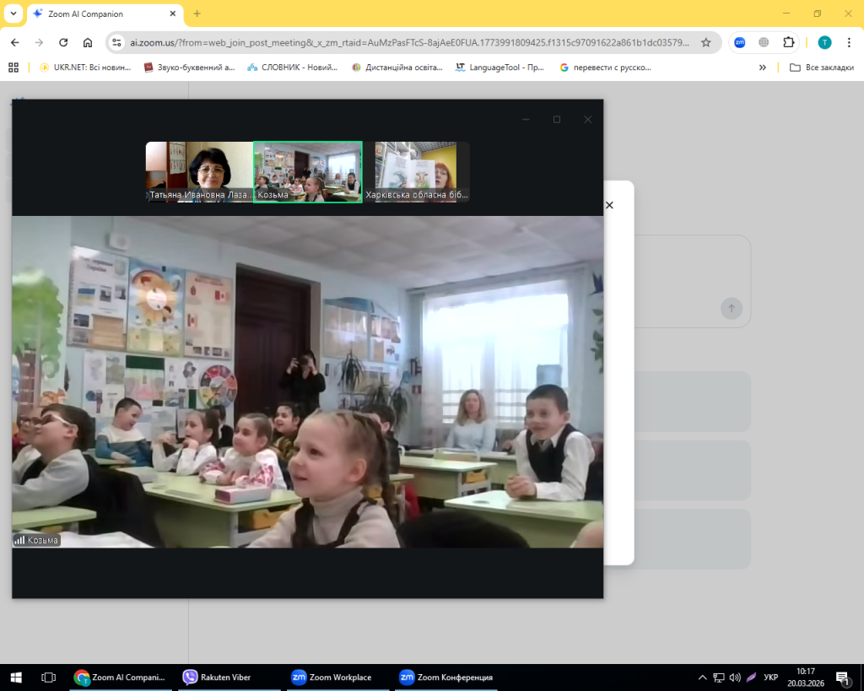Open the Zoom extension icon in toolbar
Viewport: 864px width, 691px height.
pos(739,42)
